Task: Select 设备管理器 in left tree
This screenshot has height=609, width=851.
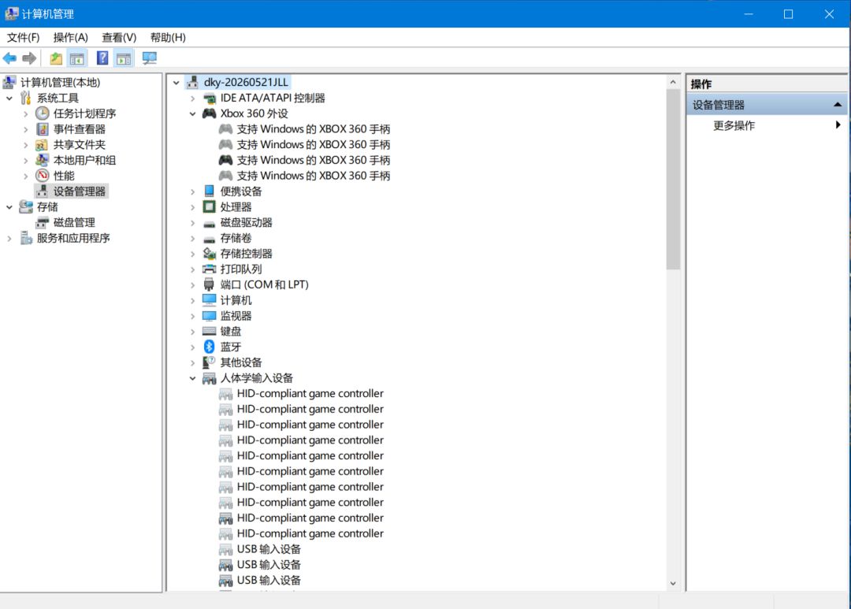Action: coord(80,191)
